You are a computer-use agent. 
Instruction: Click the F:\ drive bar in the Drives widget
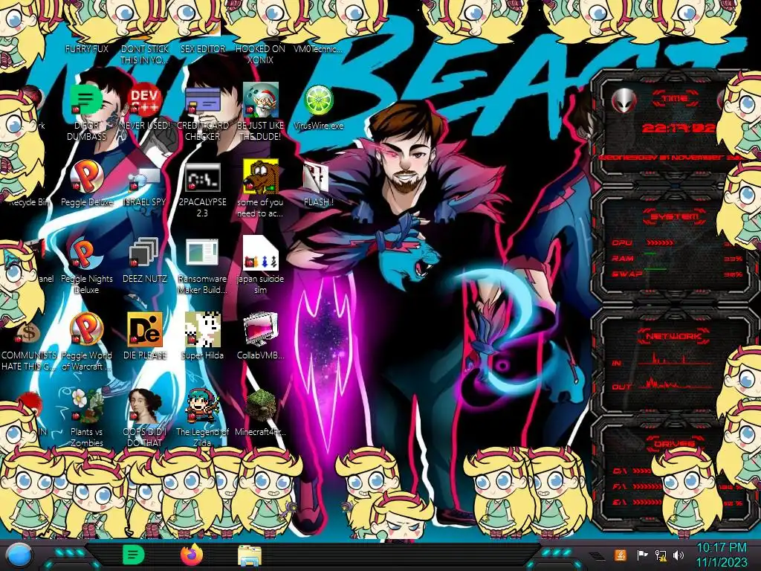tap(647, 486)
